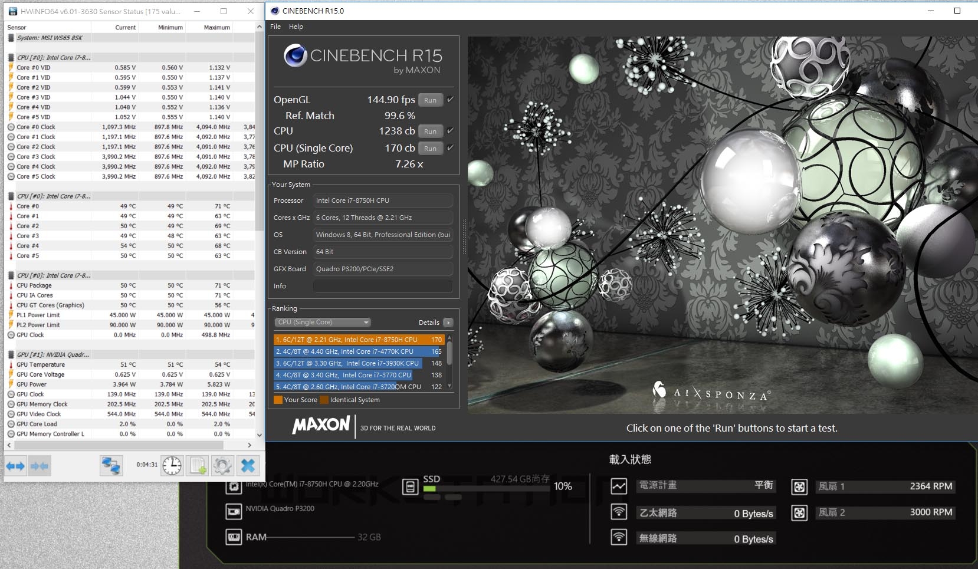Click the SSD storage icon
The width and height of the screenshot is (978, 569).
tap(411, 486)
